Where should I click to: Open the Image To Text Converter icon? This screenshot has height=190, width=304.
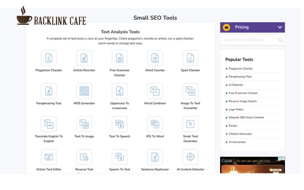[190, 91]
